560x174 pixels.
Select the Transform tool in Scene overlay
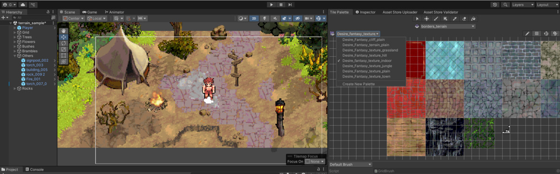pyautogui.click(x=63, y=61)
